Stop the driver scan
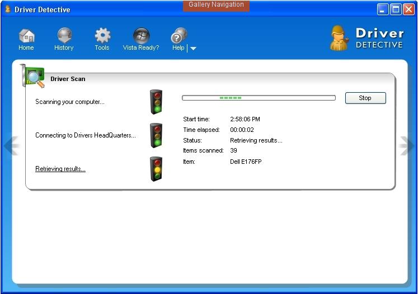 tap(365, 98)
